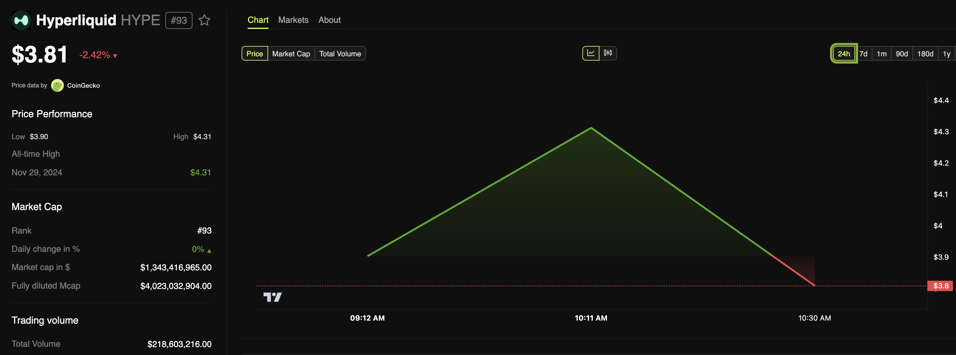Switch to line chart view icon
This screenshot has height=355, width=956.
point(591,53)
